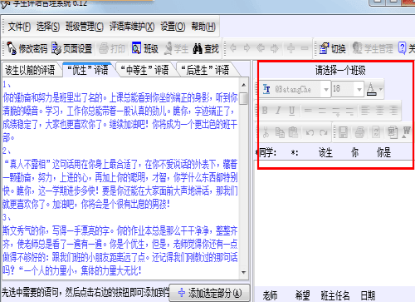The width and height of the screenshot is (415, 302).
Task: Toggle Italic formatting in the editor toolbar
Action: (x=278, y=111)
